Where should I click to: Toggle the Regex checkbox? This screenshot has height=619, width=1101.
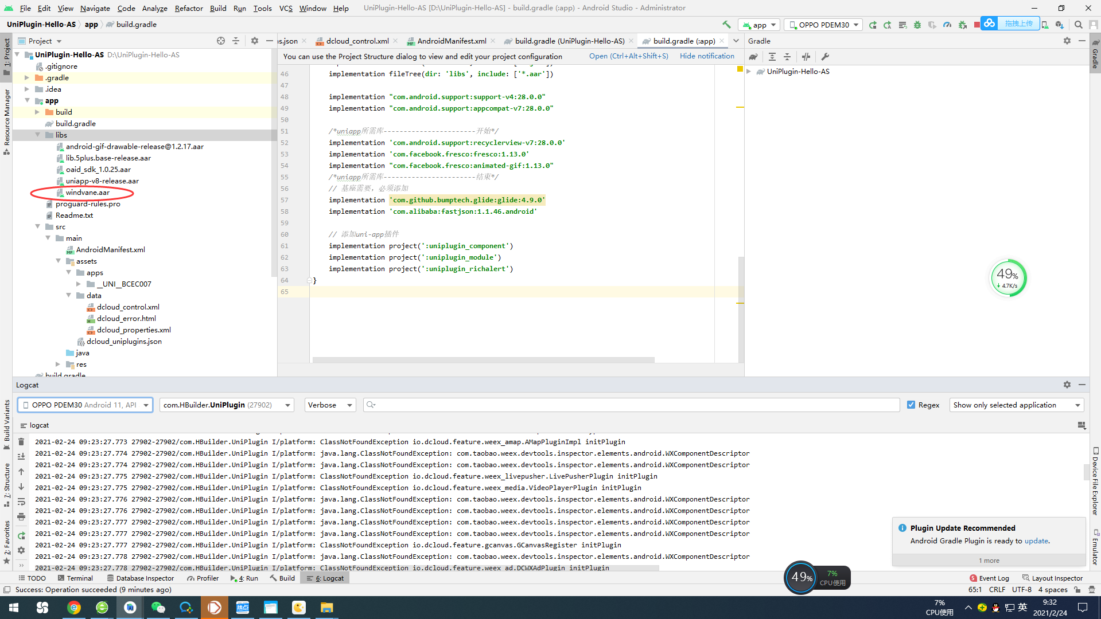[911, 405]
